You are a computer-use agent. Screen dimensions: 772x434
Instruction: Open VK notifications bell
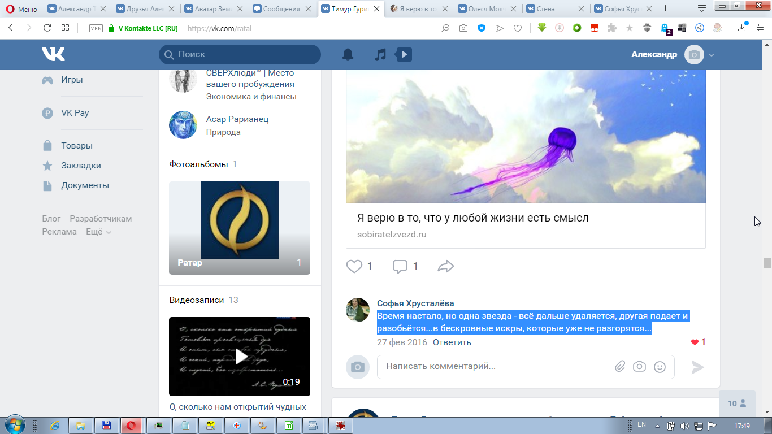[348, 54]
